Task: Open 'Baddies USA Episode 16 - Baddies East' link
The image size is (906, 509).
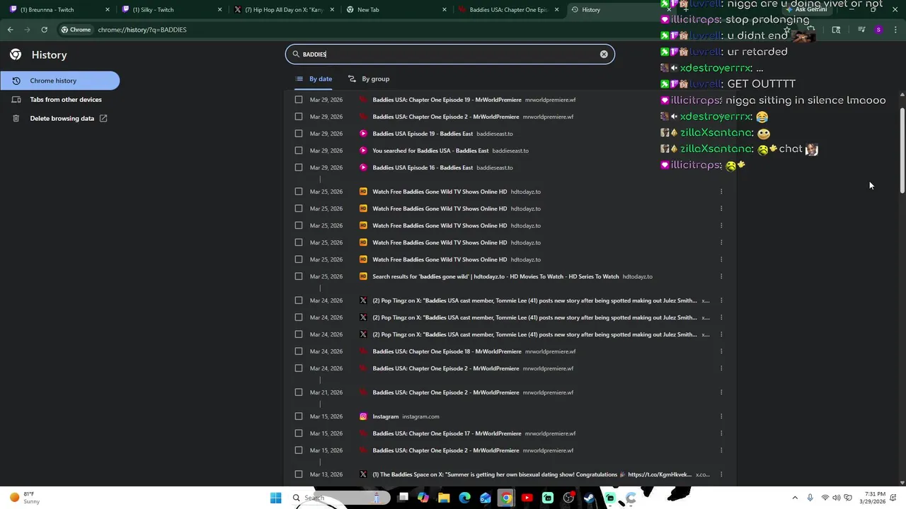Action: point(423,168)
